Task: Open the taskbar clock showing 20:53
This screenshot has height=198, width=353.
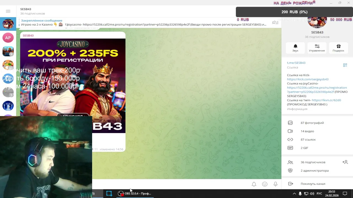Action: coord(332,194)
